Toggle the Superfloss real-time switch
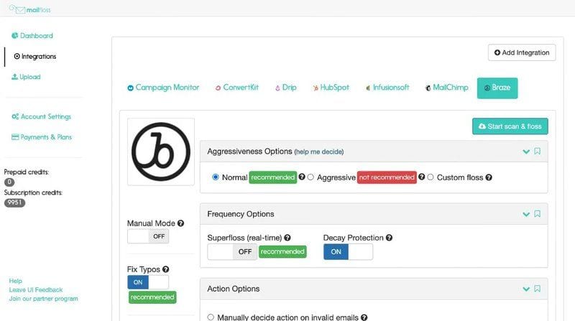The width and height of the screenshot is (575, 321). point(232,252)
